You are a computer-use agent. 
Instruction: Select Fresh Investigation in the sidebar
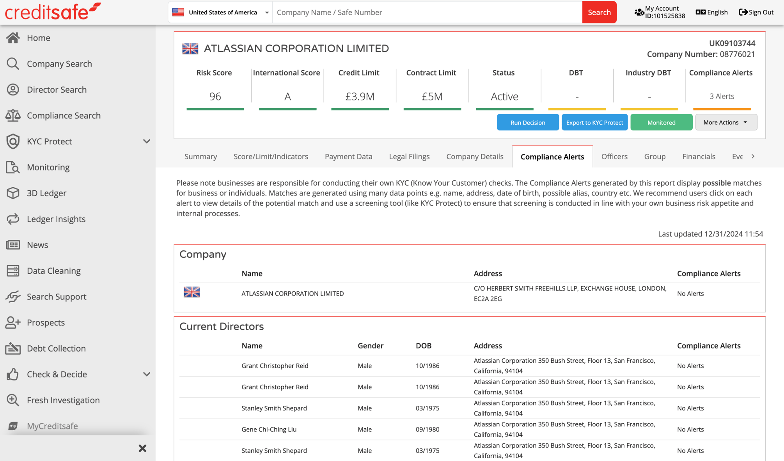point(63,400)
